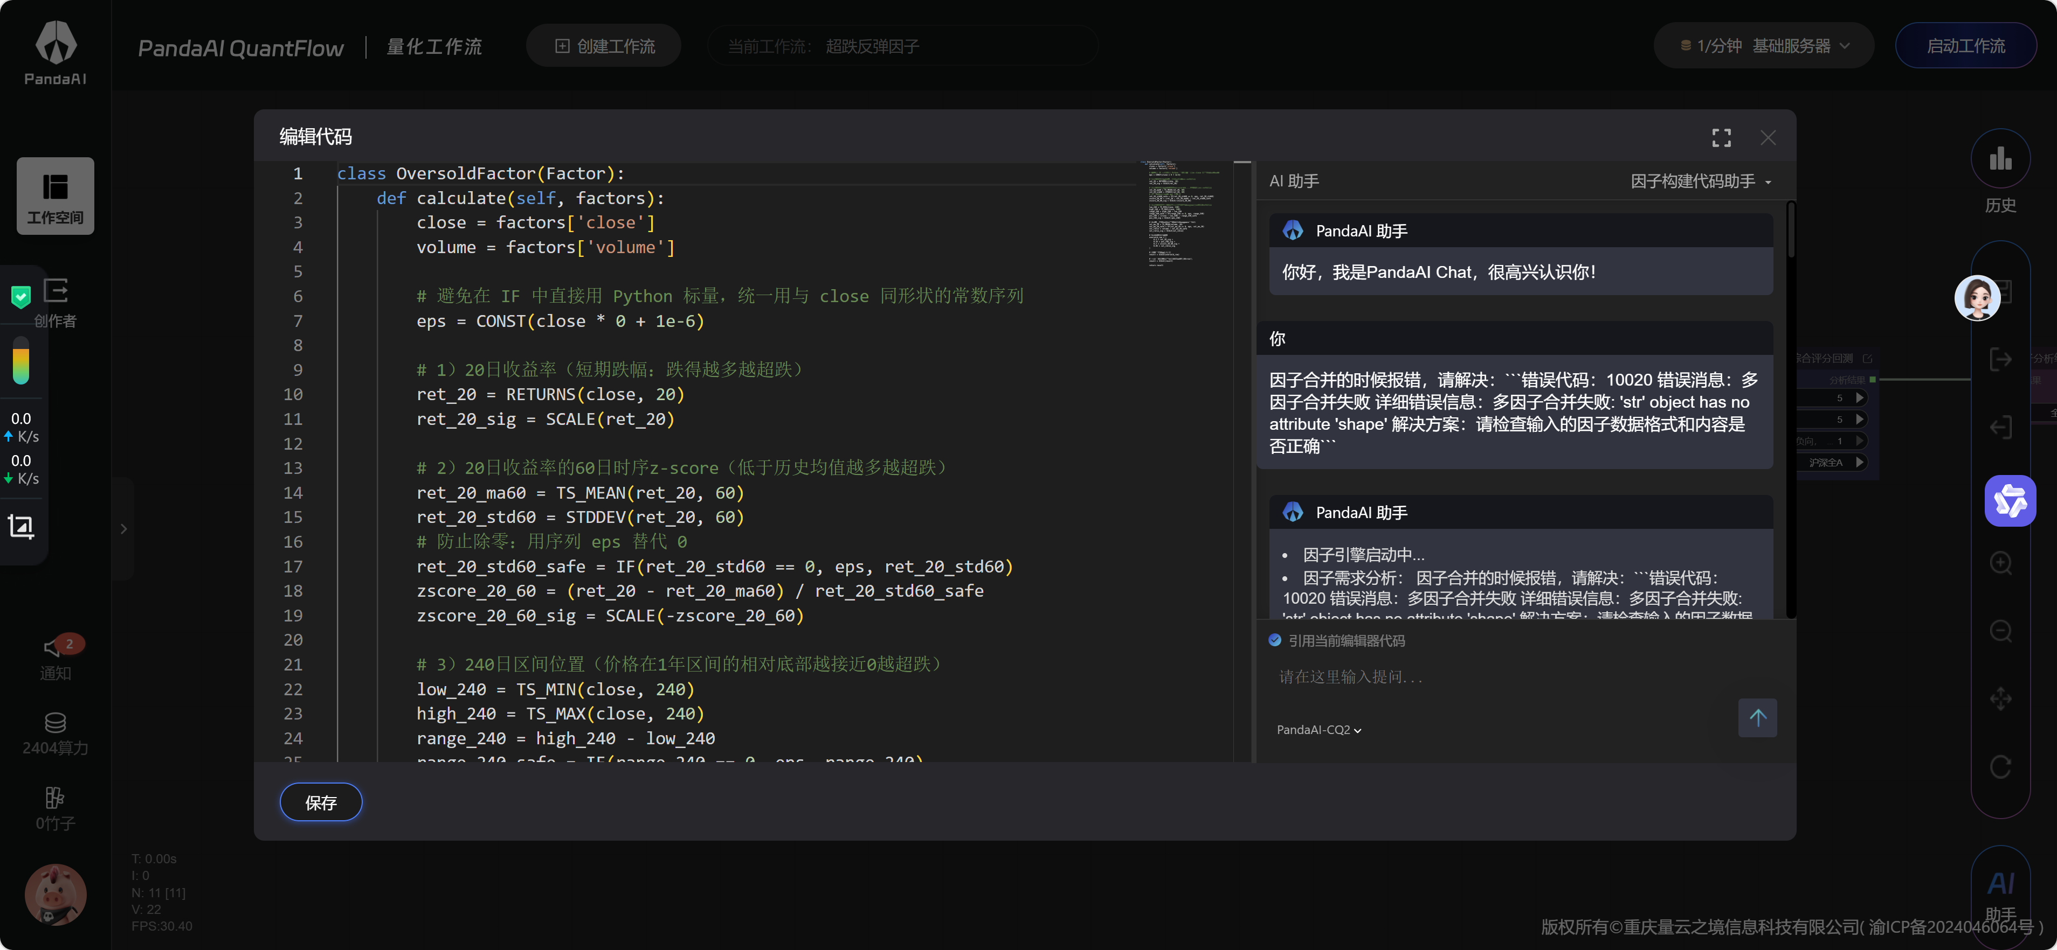Click the 启动工作流 button
This screenshot has height=950, width=2057.
[1965, 46]
